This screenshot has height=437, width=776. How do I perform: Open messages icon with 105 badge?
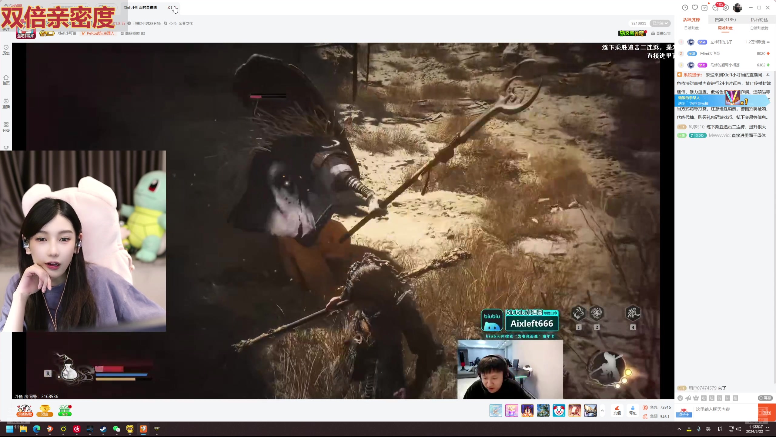click(x=716, y=8)
